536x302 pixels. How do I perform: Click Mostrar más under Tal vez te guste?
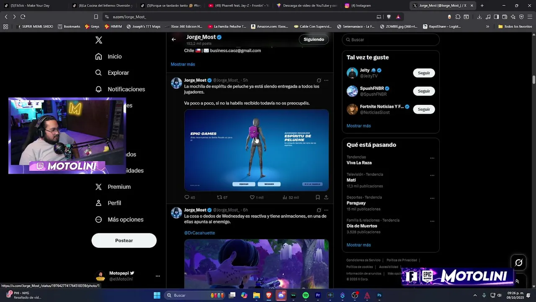tap(358, 126)
